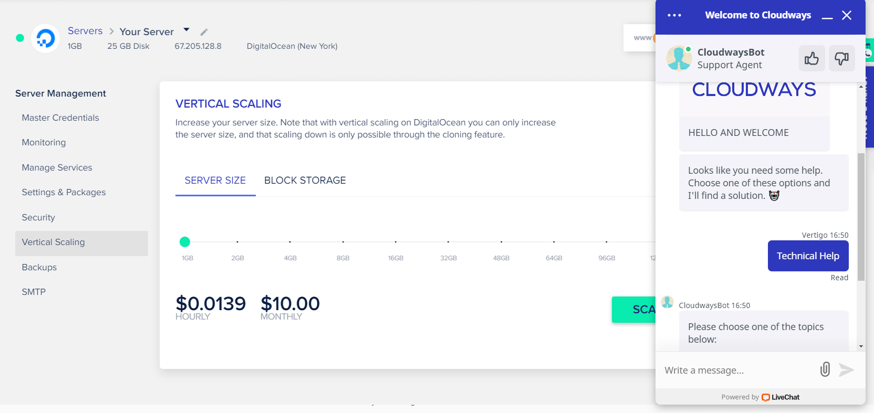Image resolution: width=874 pixels, height=413 pixels.
Task: Click the DigitalOcean server logo icon
Action: point(45,38)
